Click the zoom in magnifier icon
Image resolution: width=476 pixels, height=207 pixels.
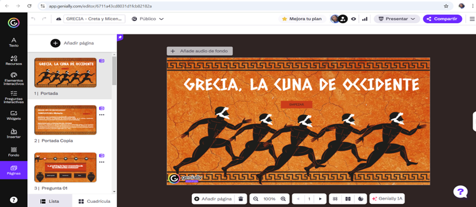(x=283, y=199)
